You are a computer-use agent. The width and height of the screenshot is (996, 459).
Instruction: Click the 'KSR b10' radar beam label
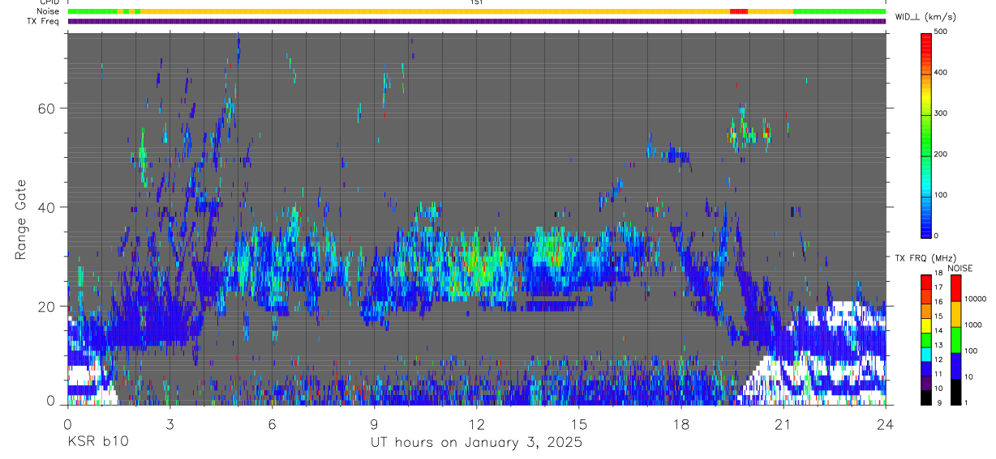(x=97, y=442)
